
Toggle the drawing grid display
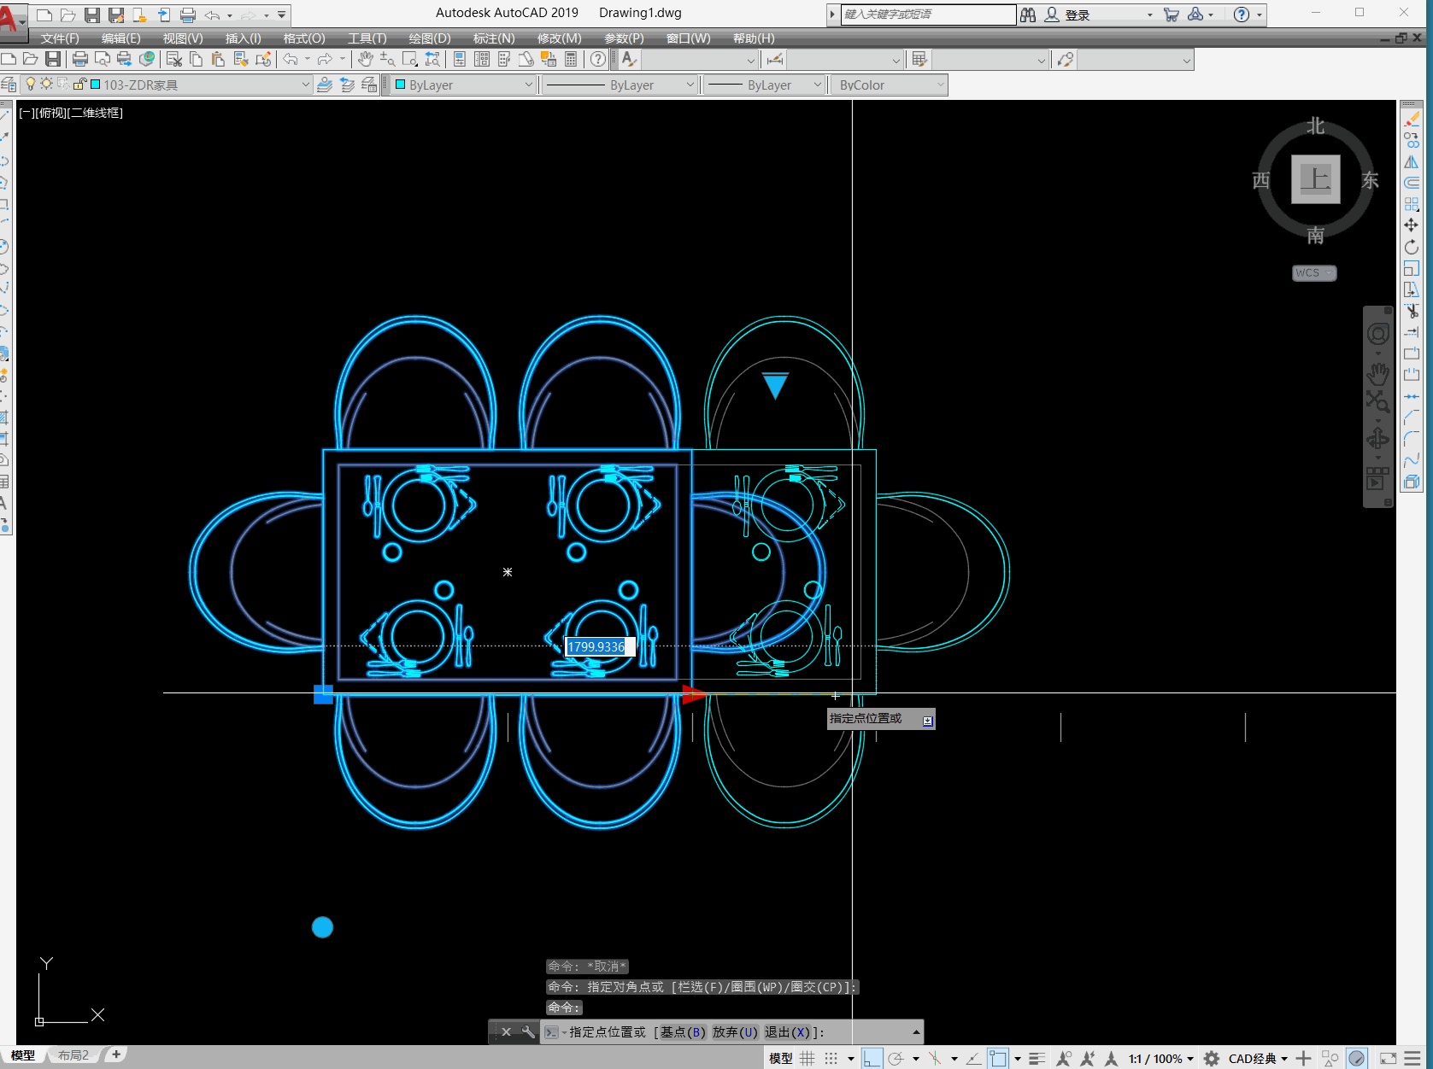point(808,1059)
